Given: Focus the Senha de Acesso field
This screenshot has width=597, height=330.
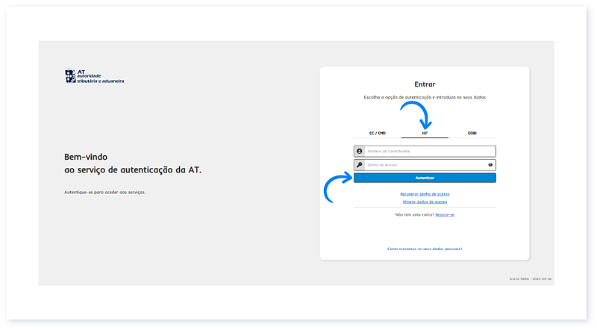Looking at the screenshot, I should tap(424, 165).
